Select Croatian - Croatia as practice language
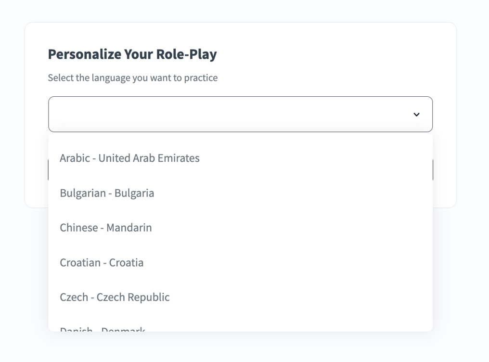 [x=102, y=262]
